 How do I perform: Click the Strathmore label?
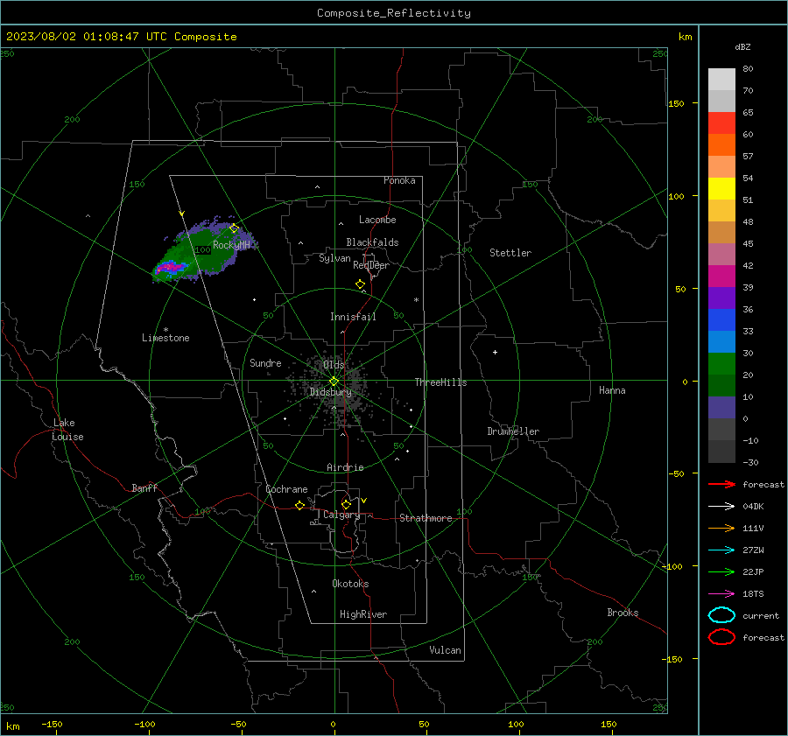(426, 518)
